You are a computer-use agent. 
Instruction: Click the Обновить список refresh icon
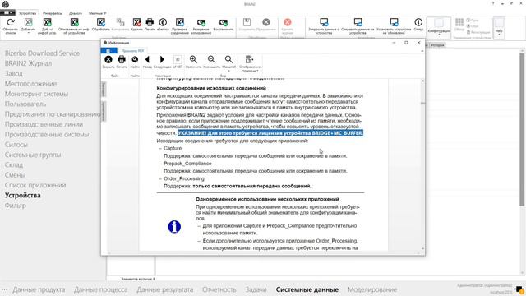(11, 22)
